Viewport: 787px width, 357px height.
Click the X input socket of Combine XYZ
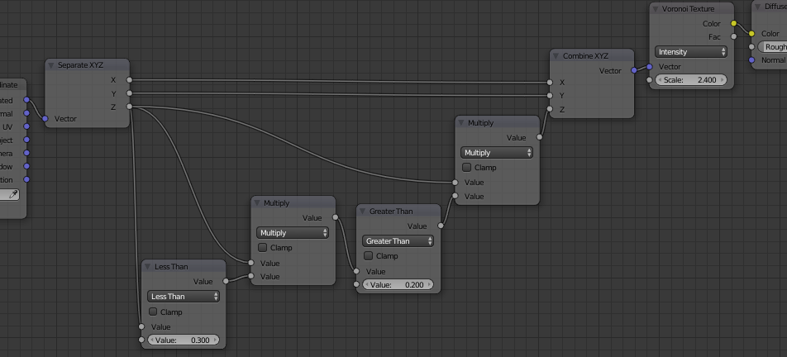pyautogui.click(x=550, y=83)
